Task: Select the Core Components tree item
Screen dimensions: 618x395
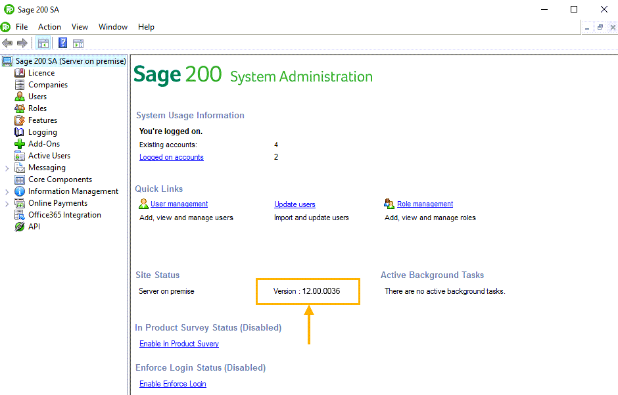Action: (x=60, y=179)
